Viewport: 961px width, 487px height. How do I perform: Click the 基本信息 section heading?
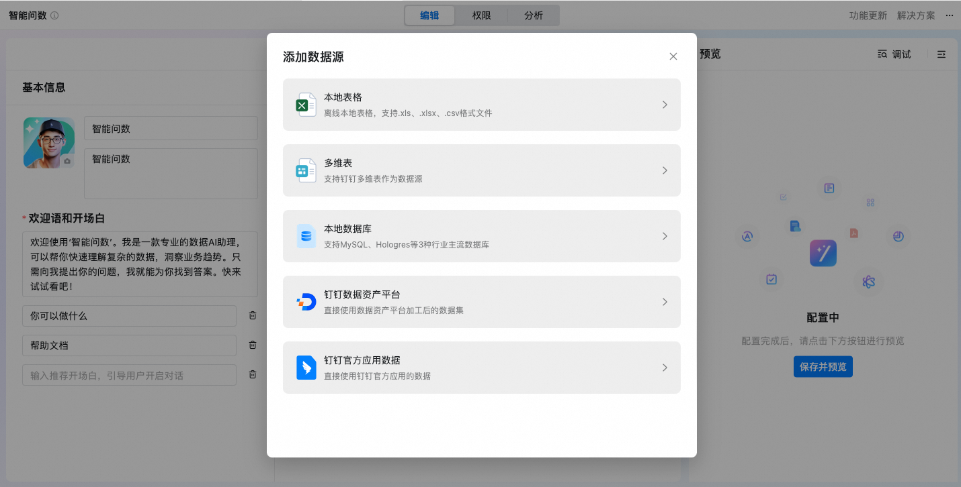click(x=44, y=87)
